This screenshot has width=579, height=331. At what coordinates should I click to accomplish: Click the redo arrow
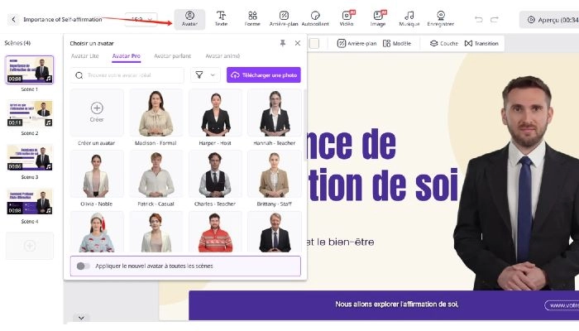[x=495, y=19]
